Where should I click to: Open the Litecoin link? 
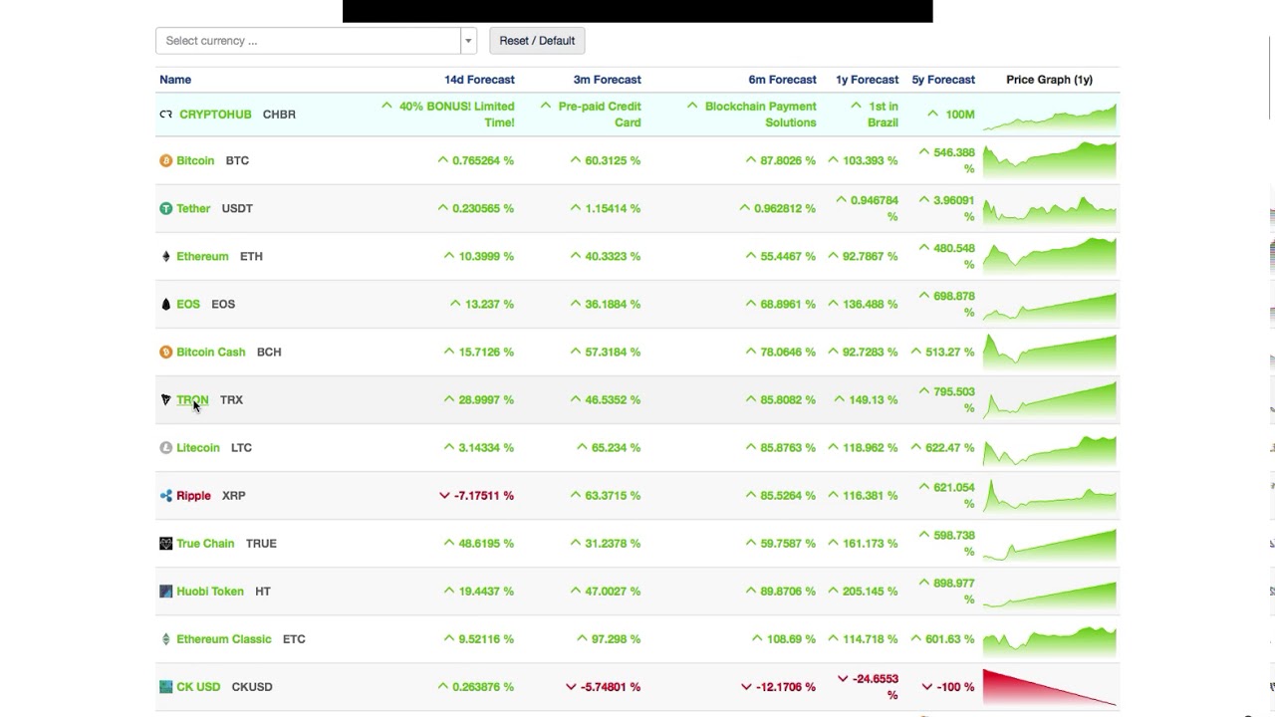[198, 447]
